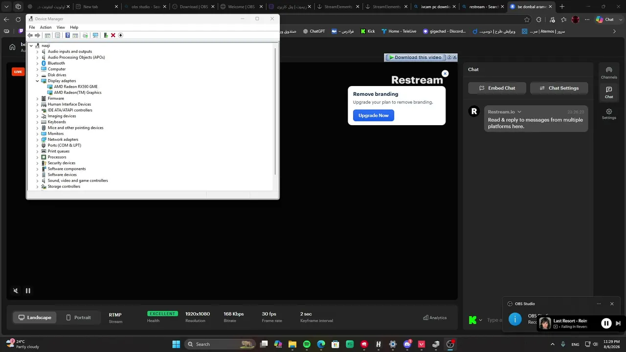Click the Upgrade Now button

pyautogui.click(x=374, y=115)
